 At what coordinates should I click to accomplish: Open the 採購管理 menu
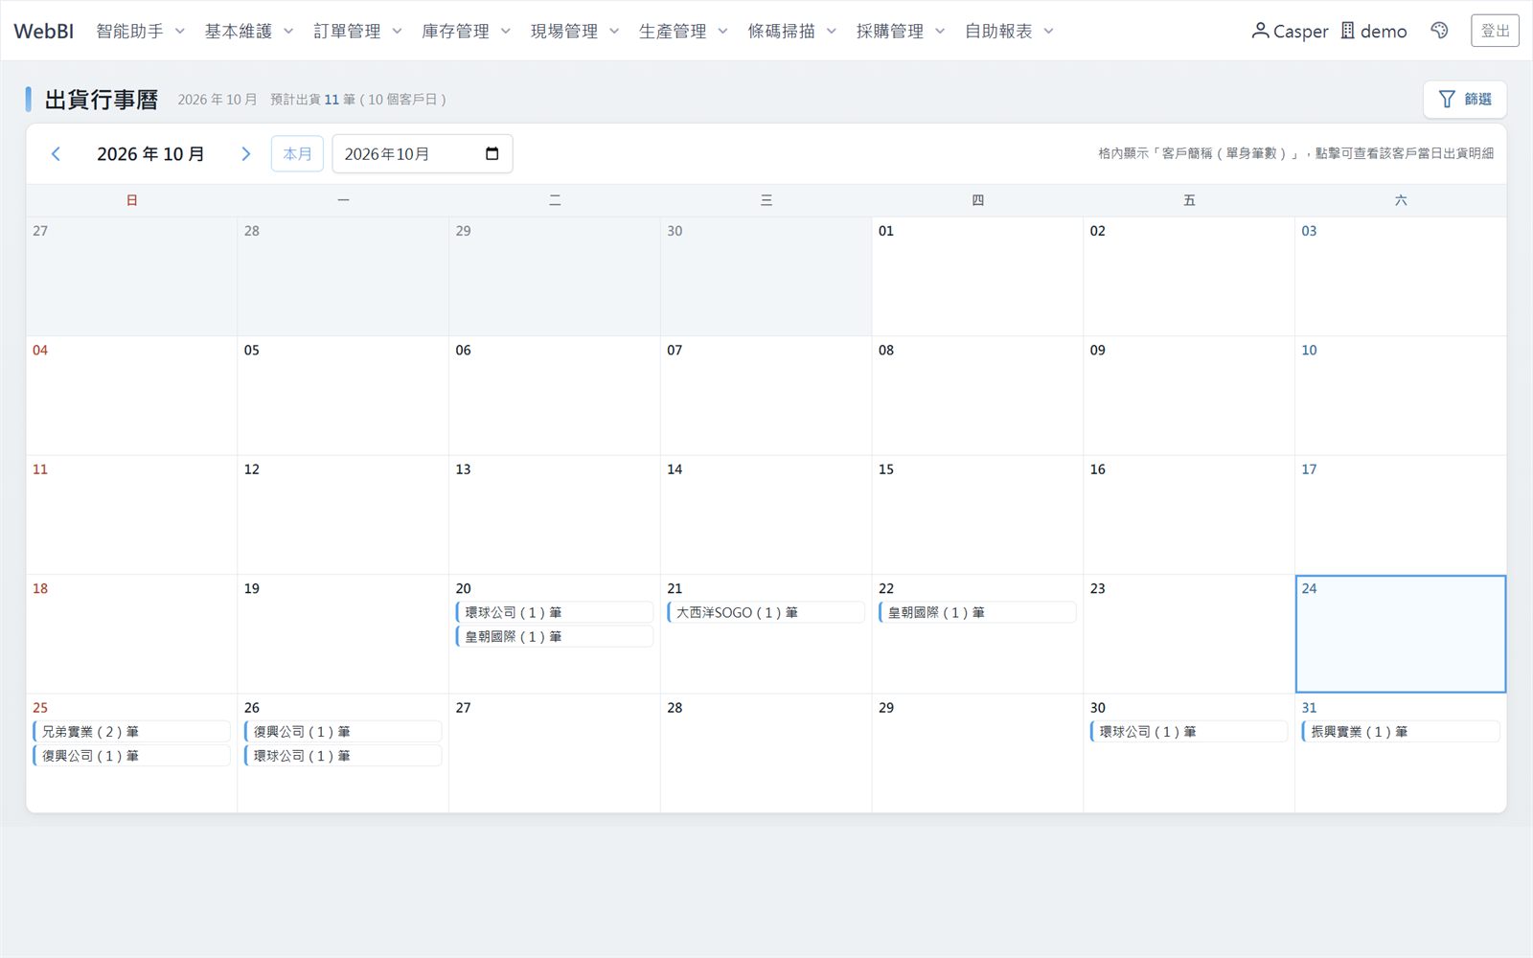tap(901, 31)
